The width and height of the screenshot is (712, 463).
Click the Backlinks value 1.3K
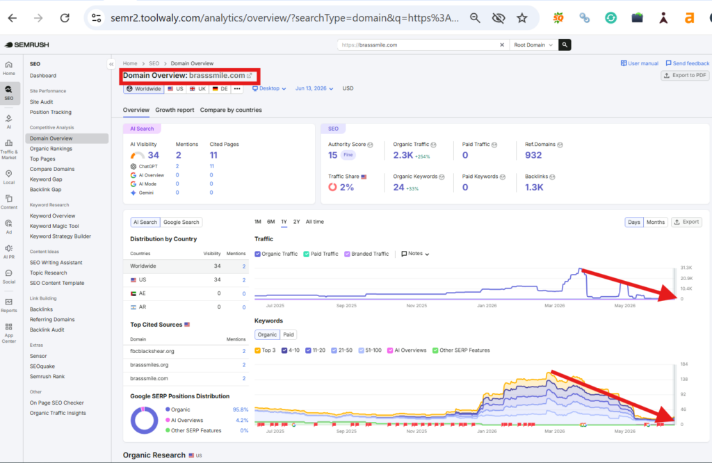click(534, 188)
